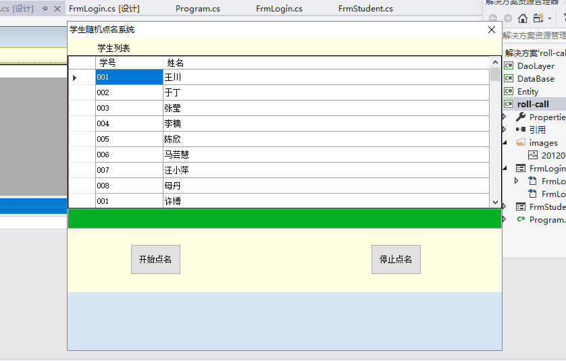Screen dimensions: 566x361
Task: Click the DataBase C# project icon
Action: [509, 78]
